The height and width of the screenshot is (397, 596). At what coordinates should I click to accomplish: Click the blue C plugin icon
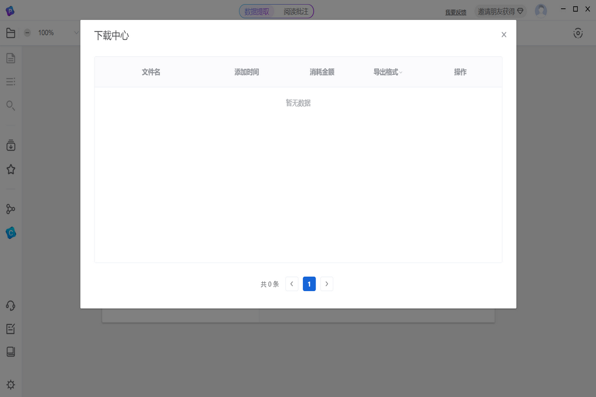pyautogui.click(x=10, y=233)
